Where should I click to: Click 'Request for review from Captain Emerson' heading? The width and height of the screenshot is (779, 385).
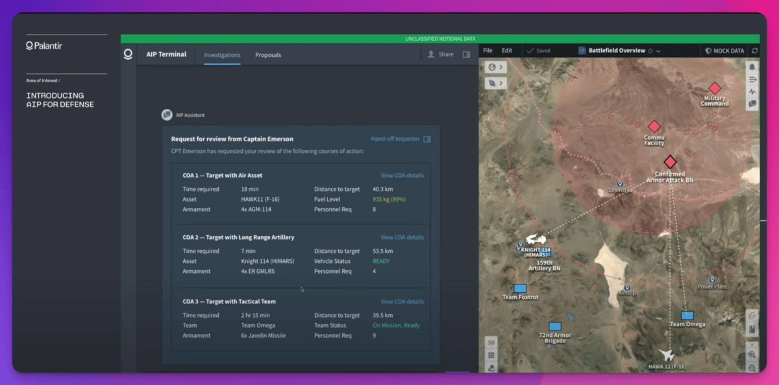click(x=232, y=139)
